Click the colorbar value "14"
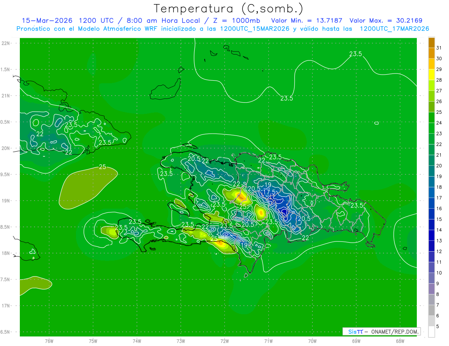Viewport: 449px width, 346px height. pyautogui.click(x=440, y=230)
